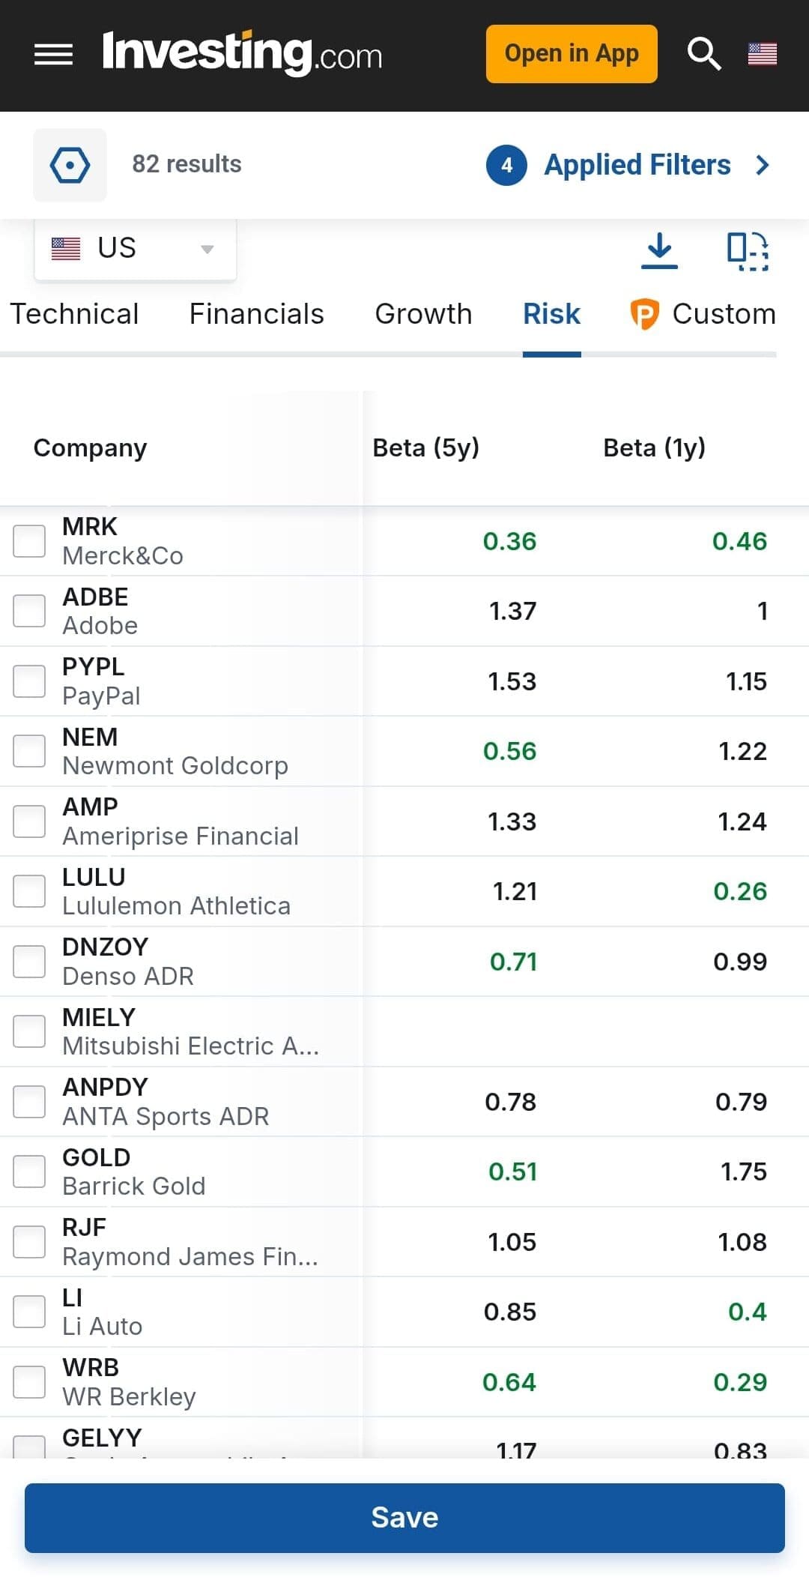This screenshot has height=1580, width=809.
Task: Expand the Applied Filters panel
Action: pos(637,164)
